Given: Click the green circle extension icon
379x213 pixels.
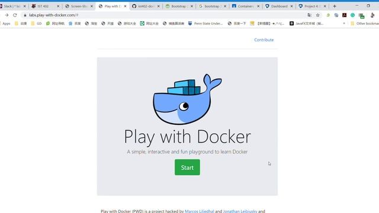Looking at the screenshot, I should (353, 15).
